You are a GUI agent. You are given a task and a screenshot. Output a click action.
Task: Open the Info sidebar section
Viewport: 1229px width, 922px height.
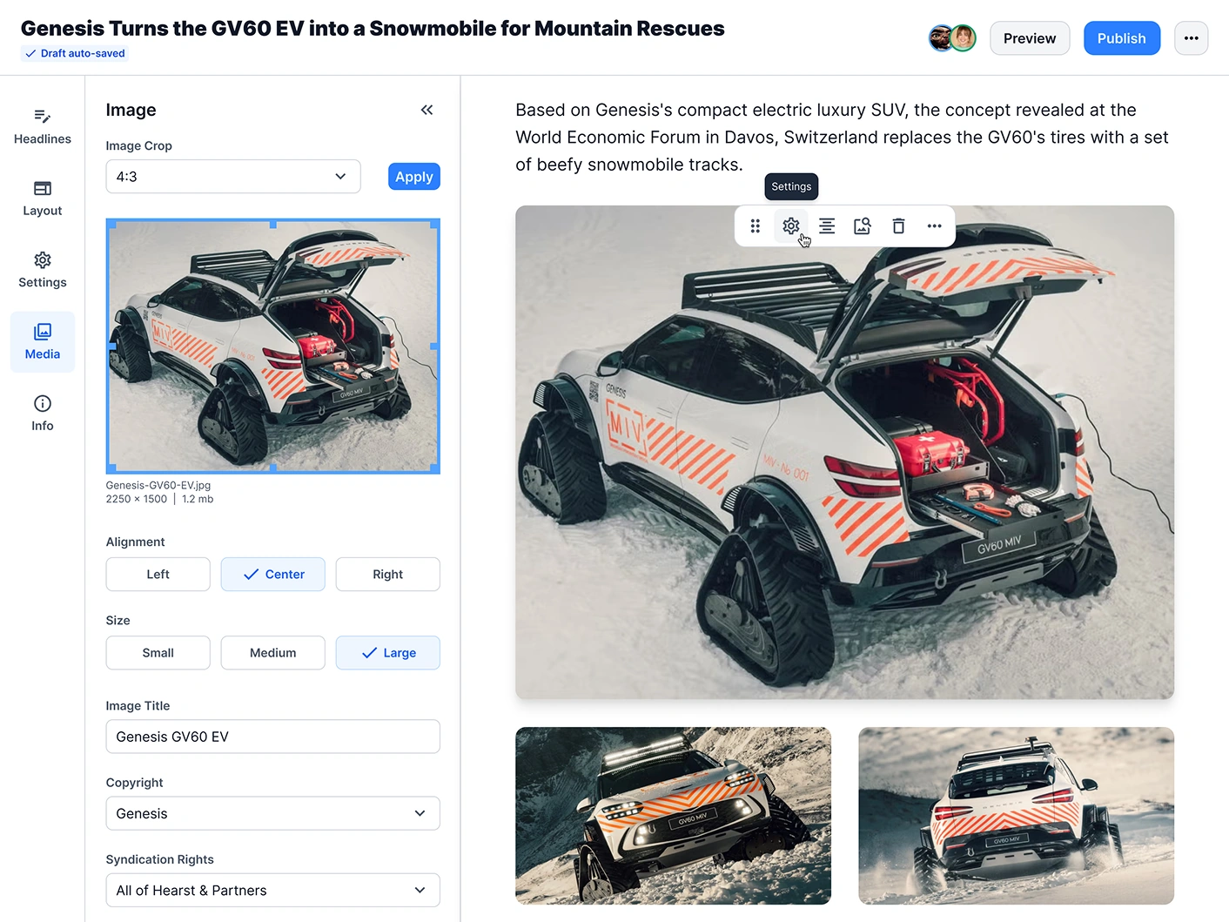(43, 414)
